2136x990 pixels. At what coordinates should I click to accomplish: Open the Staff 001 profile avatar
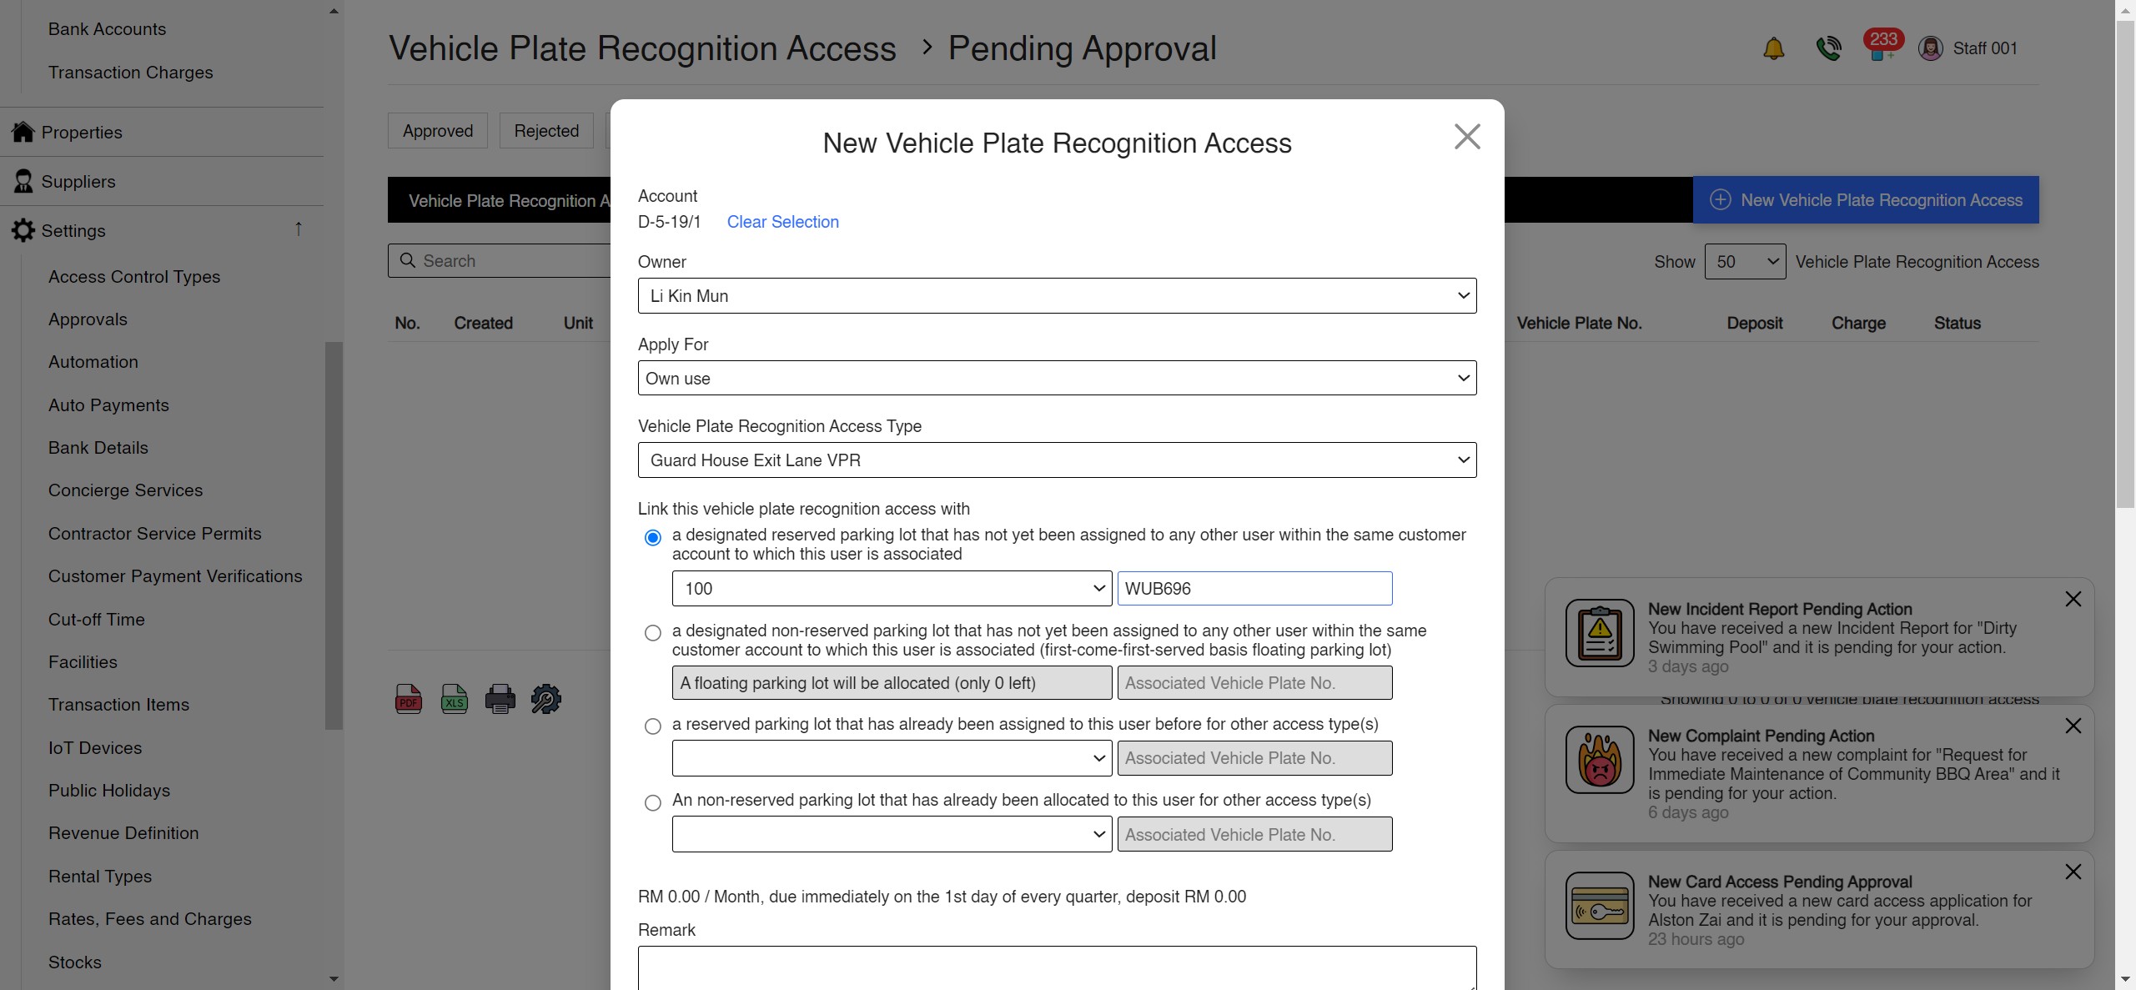pos(1932,48)
